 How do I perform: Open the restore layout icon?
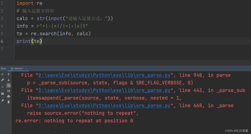click(3, 94)
